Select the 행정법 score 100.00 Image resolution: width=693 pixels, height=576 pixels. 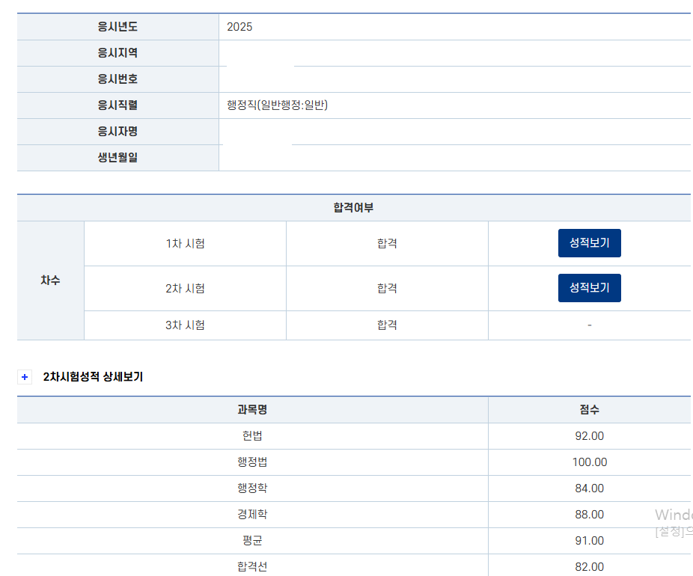(x=590, y=462)
